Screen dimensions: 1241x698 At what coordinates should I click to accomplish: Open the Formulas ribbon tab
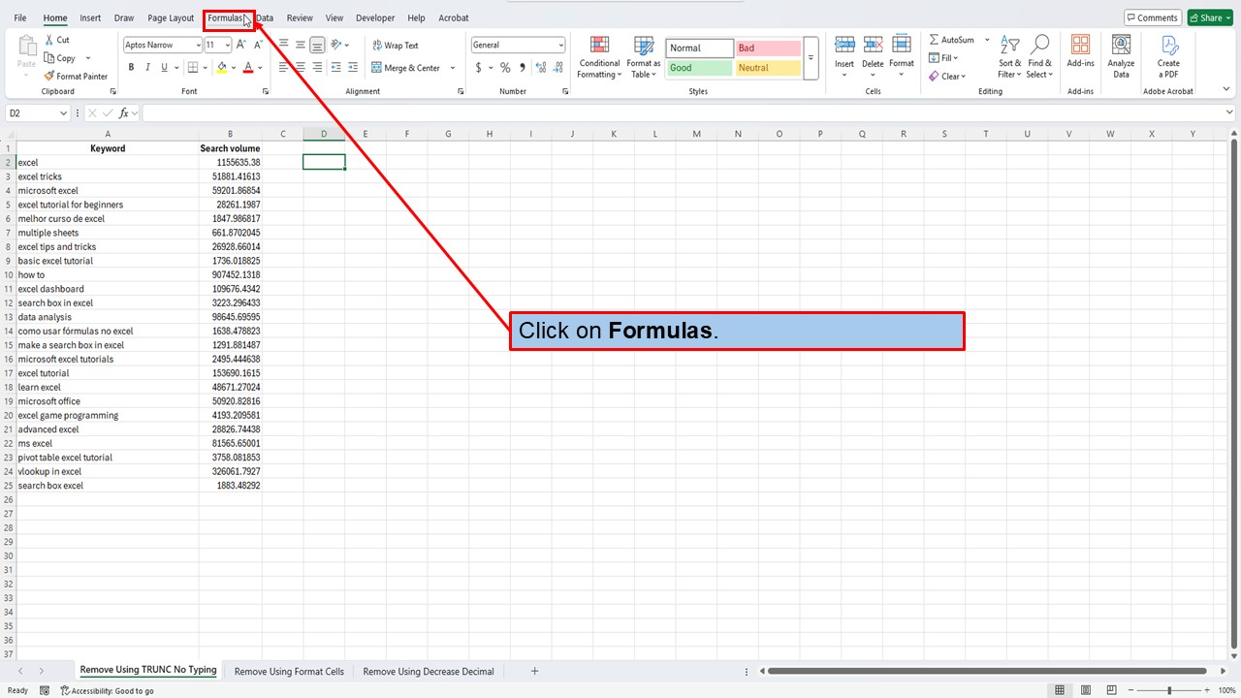(227, 17)
